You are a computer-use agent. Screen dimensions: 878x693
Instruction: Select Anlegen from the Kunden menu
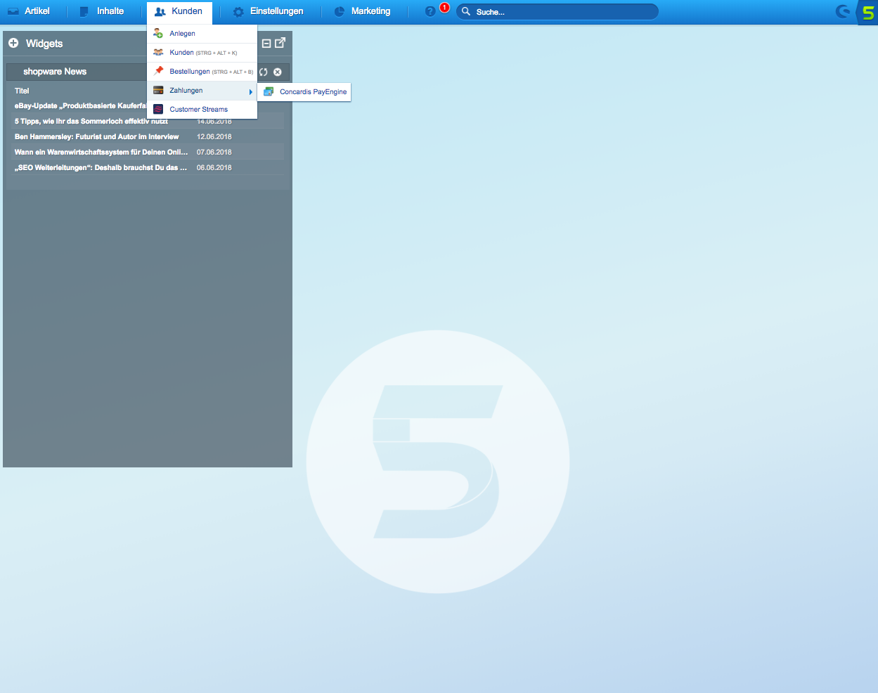click(182, 34)
